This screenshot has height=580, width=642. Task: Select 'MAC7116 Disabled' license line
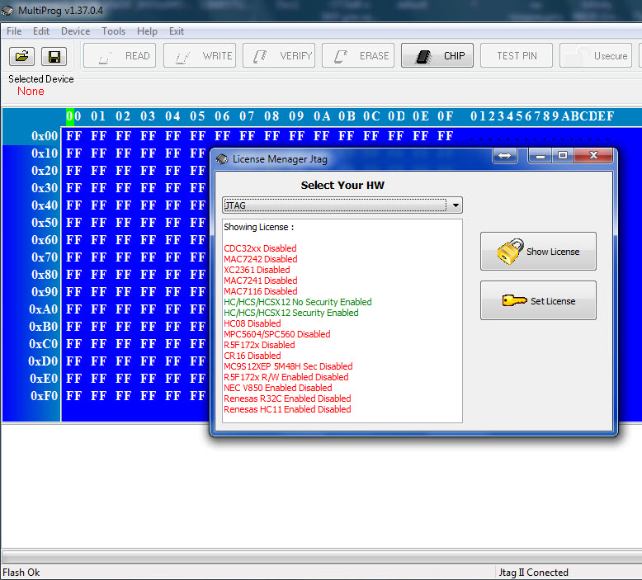click(x=261, y=291)
